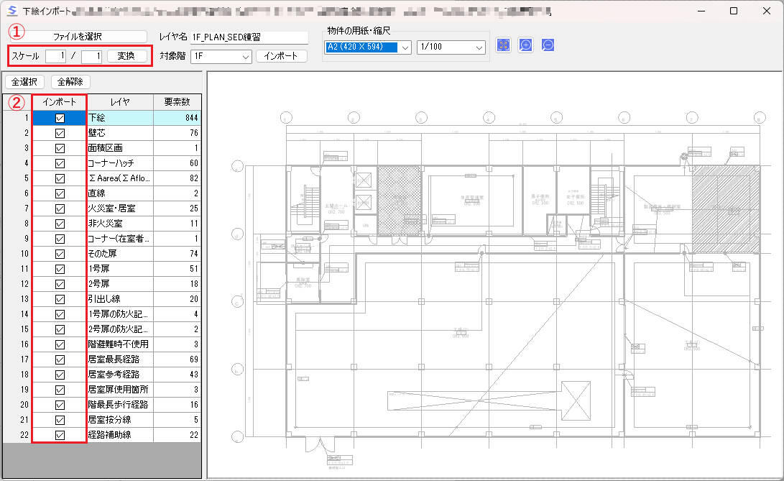Toggle import checkbox for 火災室・居室 layer
This screenshot has height=481, width=784.
(x=60, y=209)
